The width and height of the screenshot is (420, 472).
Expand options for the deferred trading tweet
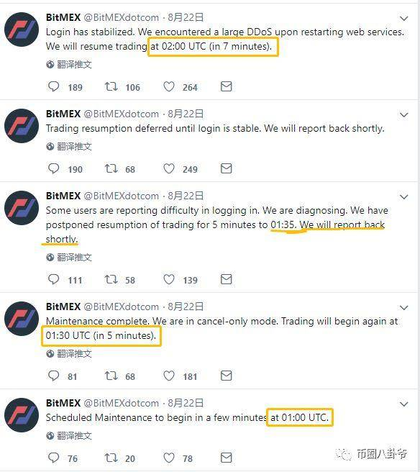coord(403,115)
